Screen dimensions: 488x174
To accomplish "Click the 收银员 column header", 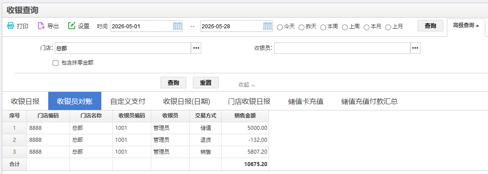I will pyautogui.click(x=170, y=116).
